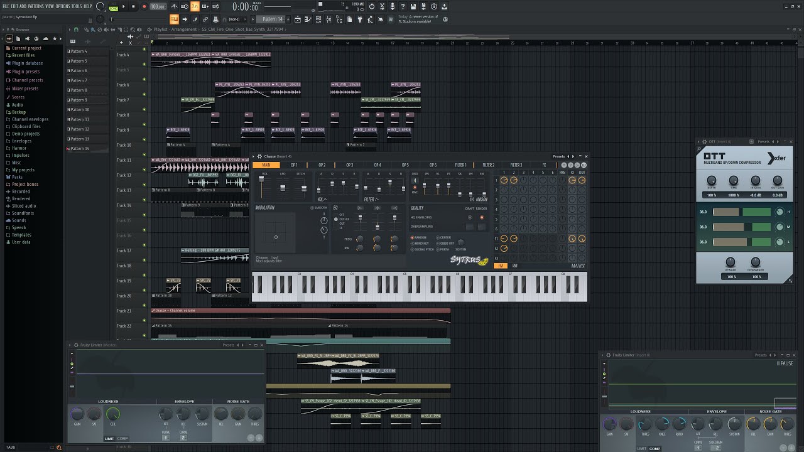Viewport: 804px width, 452px height.
Task: Click the CEIL knob in Fruity Limiter Master
Action: click(x=112, y=414)
